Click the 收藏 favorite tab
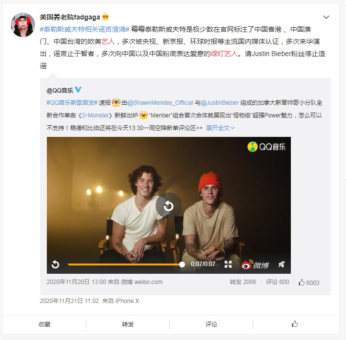This screenshot has width=346, height=340. pos(44,324)
